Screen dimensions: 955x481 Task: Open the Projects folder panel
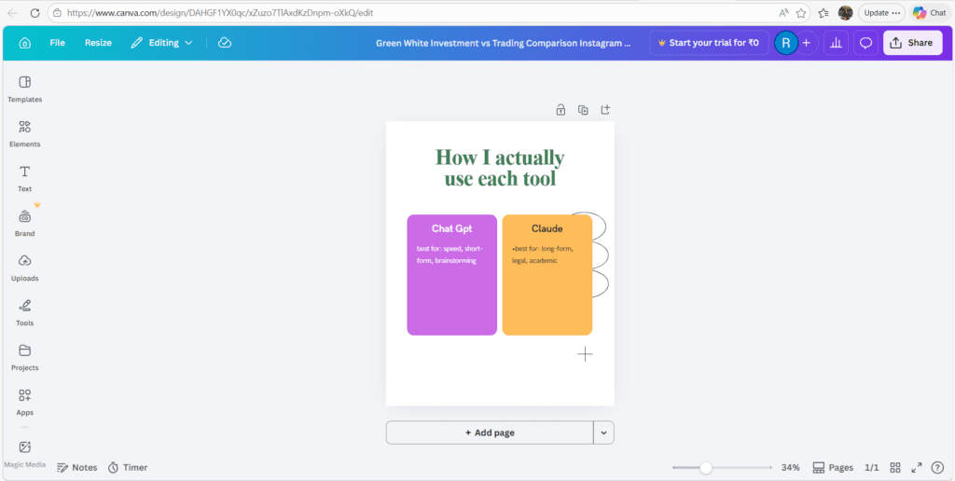click(24, 357)
